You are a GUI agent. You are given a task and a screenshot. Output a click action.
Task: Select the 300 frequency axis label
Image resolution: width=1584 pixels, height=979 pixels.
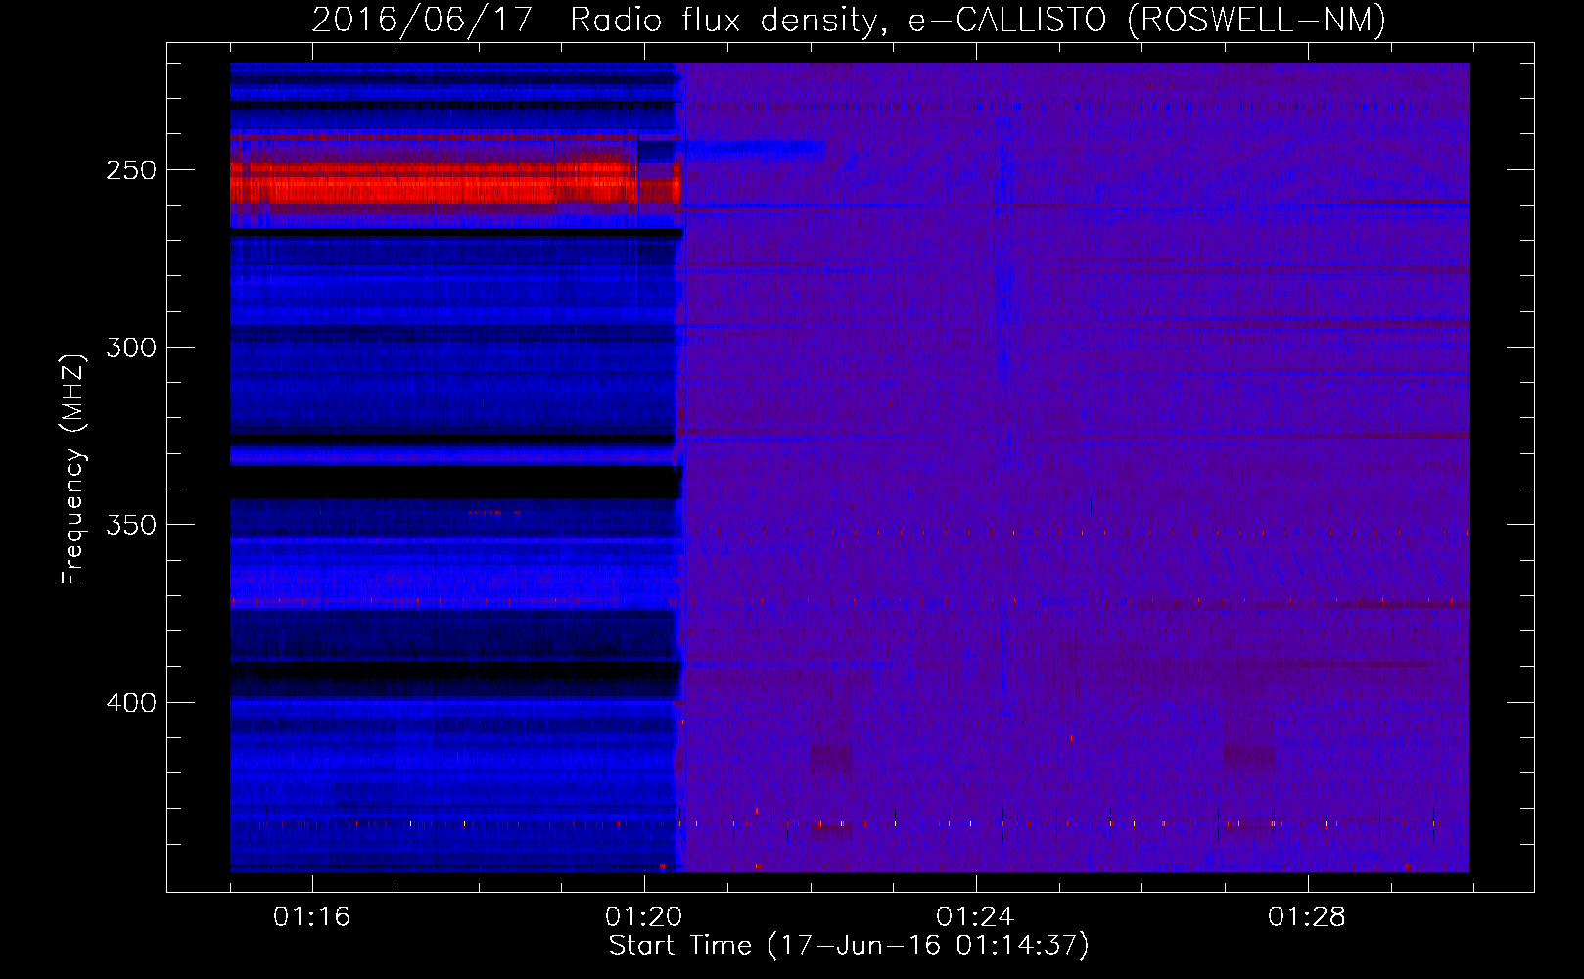tap(131, 348)
